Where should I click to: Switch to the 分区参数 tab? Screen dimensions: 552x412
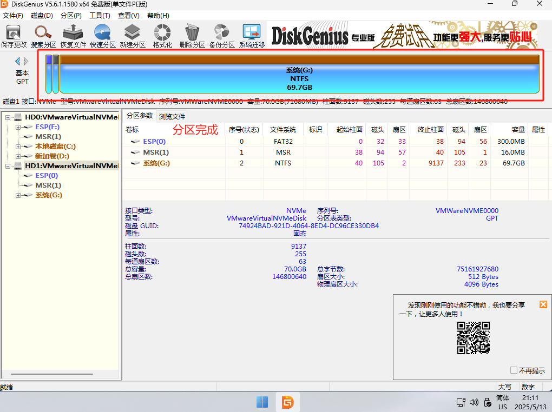coord(140,116)
